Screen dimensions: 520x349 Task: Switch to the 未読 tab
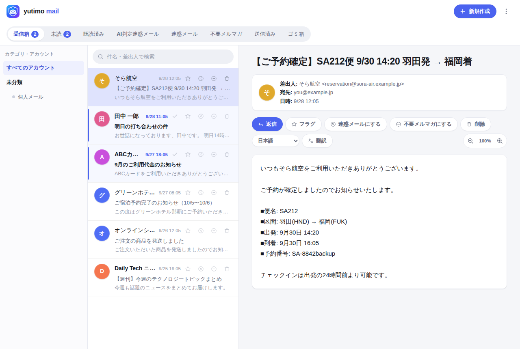pos(61,34)
